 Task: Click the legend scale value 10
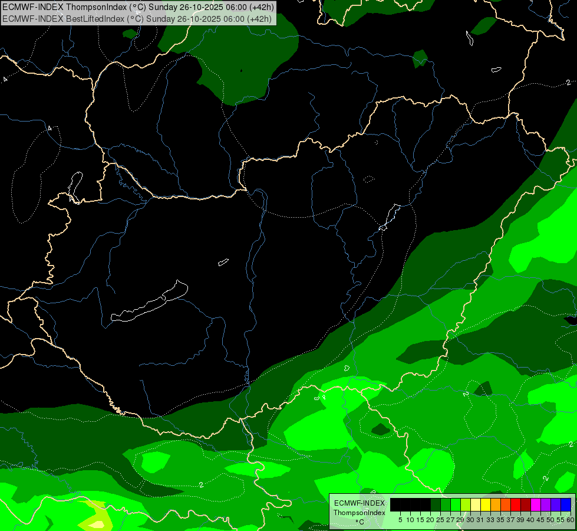[410, 520]
